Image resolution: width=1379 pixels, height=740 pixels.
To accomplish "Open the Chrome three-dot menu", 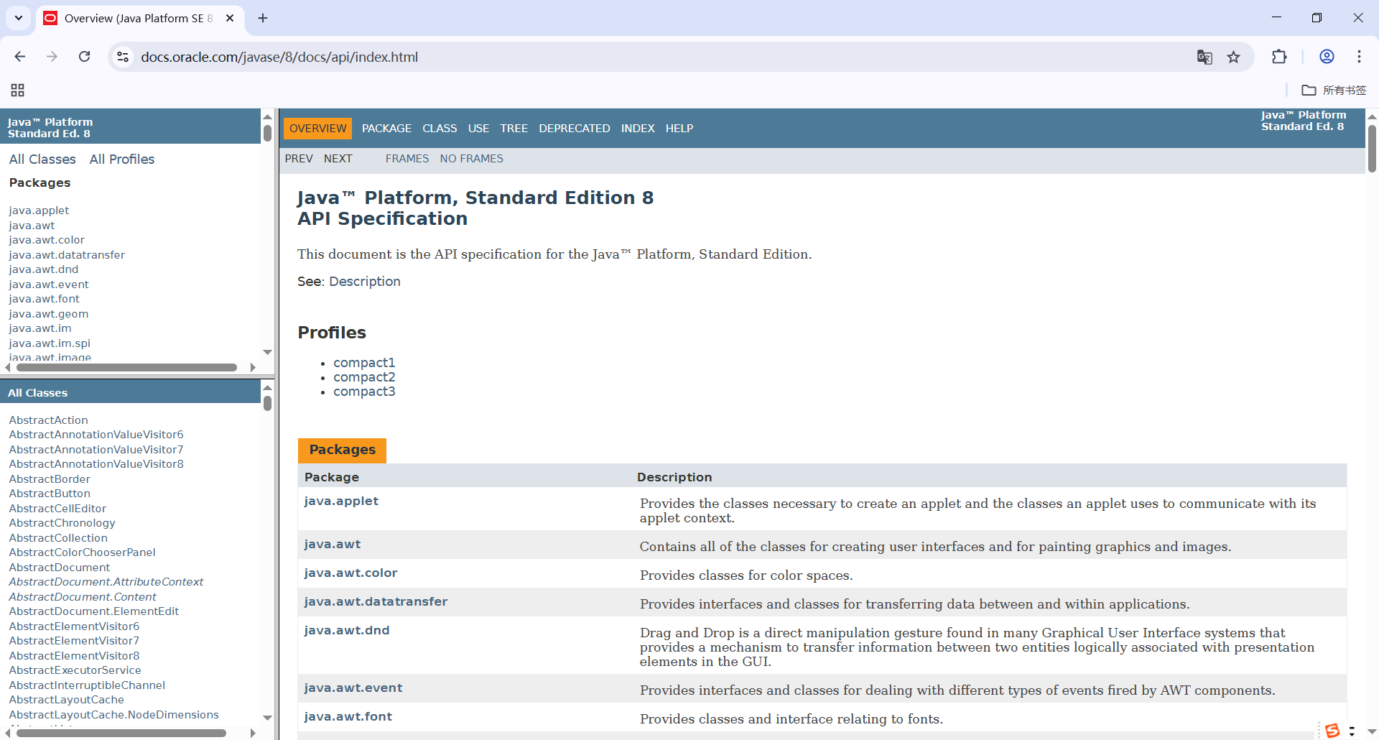I will coord(1359,57).
